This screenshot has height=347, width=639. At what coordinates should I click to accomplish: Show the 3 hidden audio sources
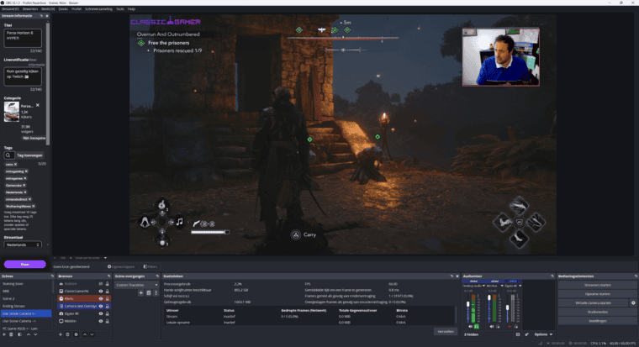click(x=471, y=334)
